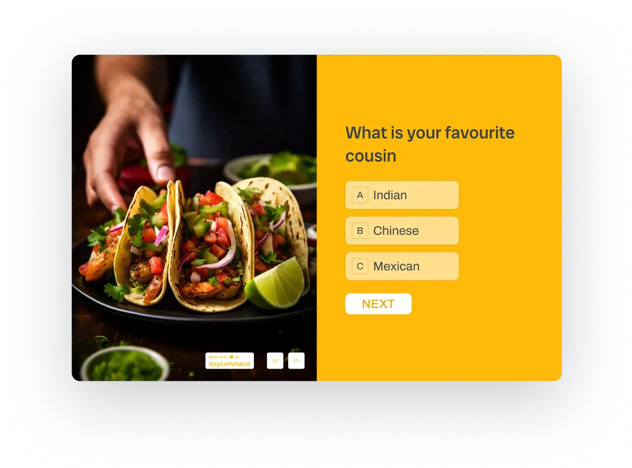632x468 pixels.
Task: Click the letter C key badge
Action: point(360,266)
